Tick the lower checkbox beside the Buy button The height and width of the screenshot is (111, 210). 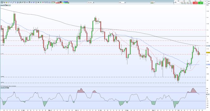coord(204,3)
